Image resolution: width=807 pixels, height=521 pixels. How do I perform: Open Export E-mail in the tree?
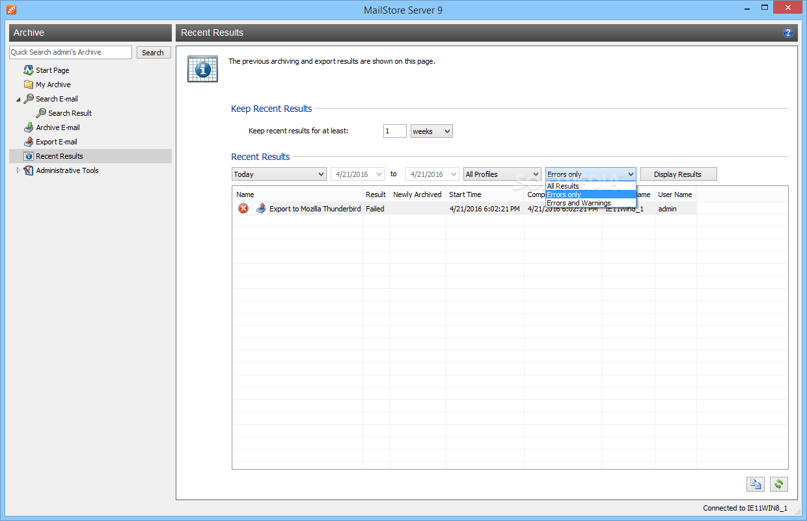click(57, 142)
